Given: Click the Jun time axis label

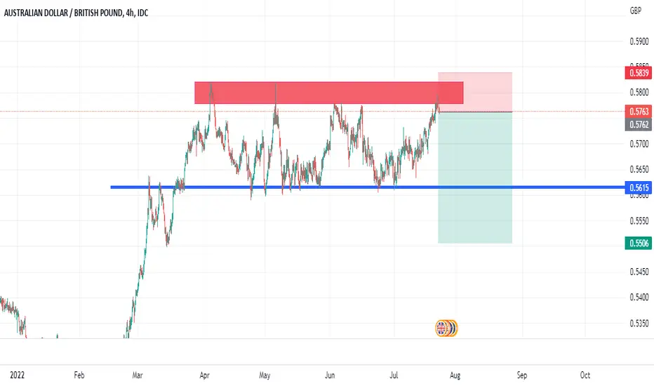Looking at the screenshot, I should pyautogui.click(x=330, y=375).
